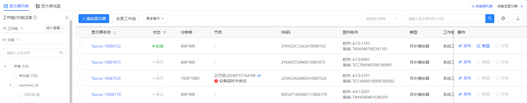527x103 pixels.
Task: Click the blue search magnifier button
Action: tap(490, 19)
